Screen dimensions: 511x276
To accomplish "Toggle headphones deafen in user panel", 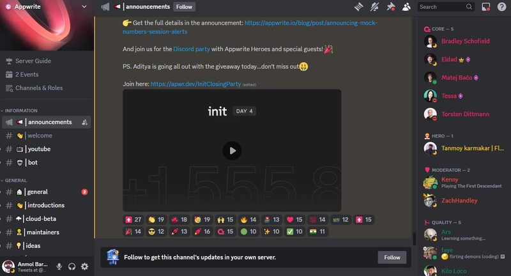I will 72,266.
